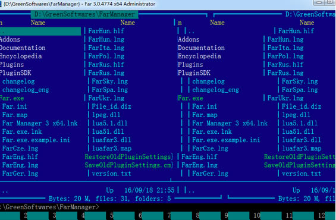Select Encyclopedia folder in the left panel
The image size is (336, 220).
click(21, 56)
